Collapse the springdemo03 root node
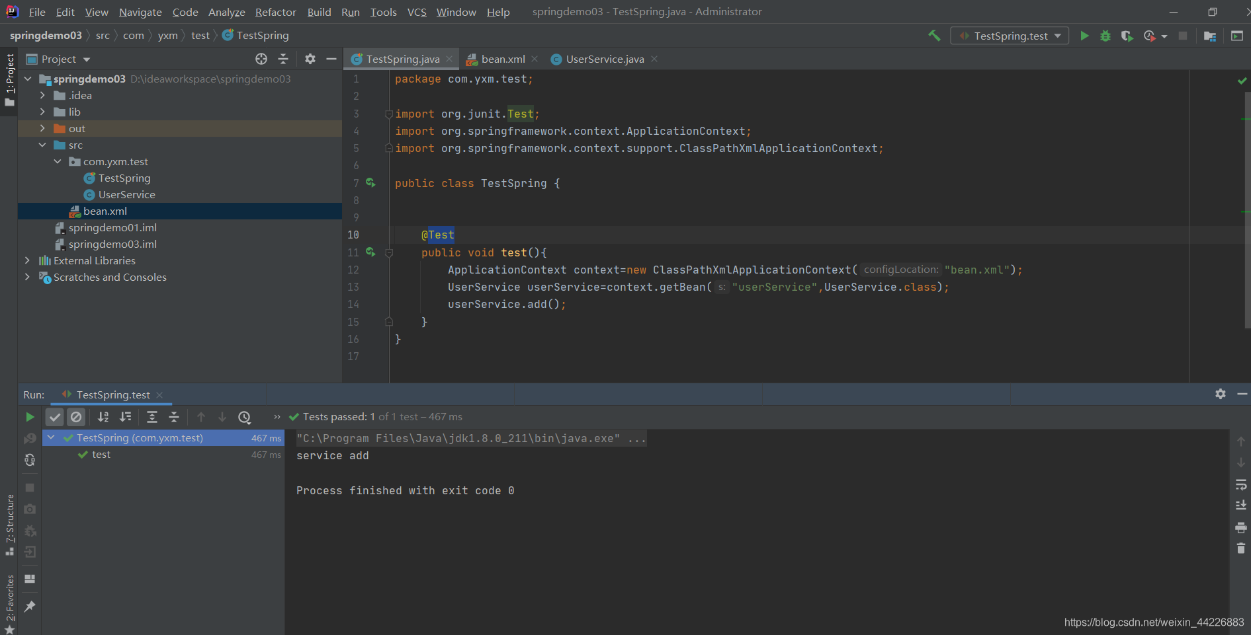The width and height of the screenshot is (1251, 635). tap(28, 79)
